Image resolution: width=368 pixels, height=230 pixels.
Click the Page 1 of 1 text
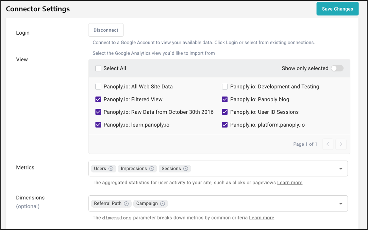pyautogui.click(x=305, y=144)
